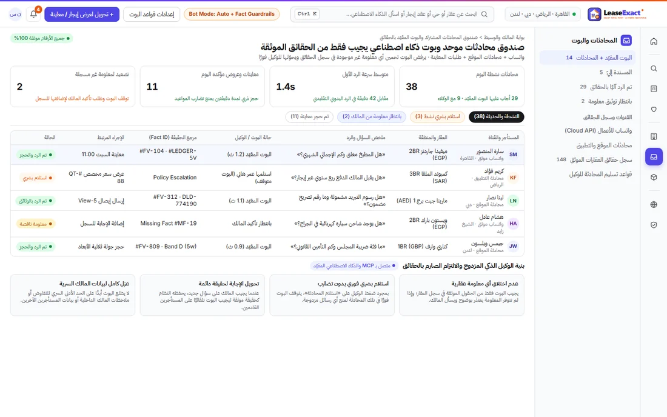Focus the property and AI search field
This screenshot has height=417, width=667.
point(392,14)
